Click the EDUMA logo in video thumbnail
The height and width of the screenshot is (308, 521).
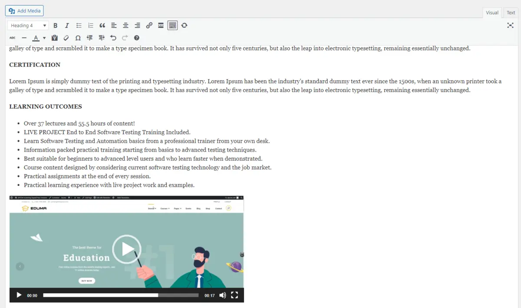click(x=34, y=208)
